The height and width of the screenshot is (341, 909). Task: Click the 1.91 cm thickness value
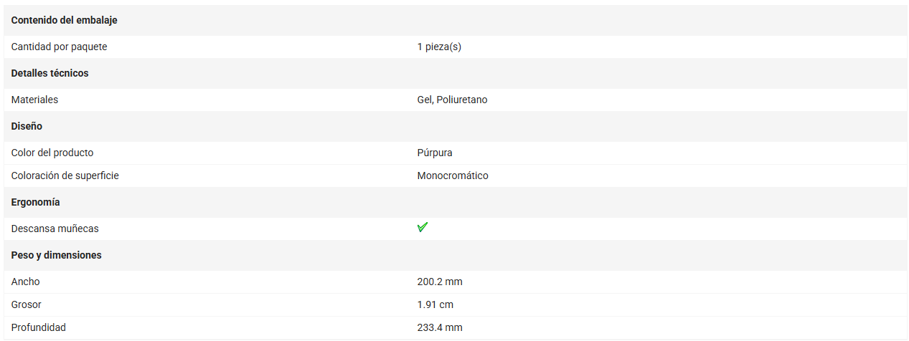click(435, 304)
